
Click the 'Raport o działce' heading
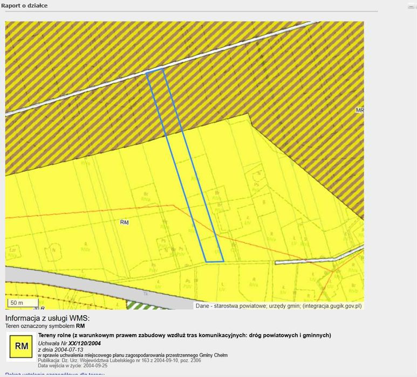click(x=24, y=5)
